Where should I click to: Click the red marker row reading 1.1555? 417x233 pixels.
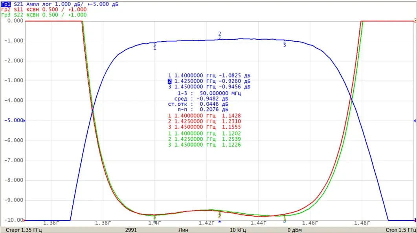point(204,127)
